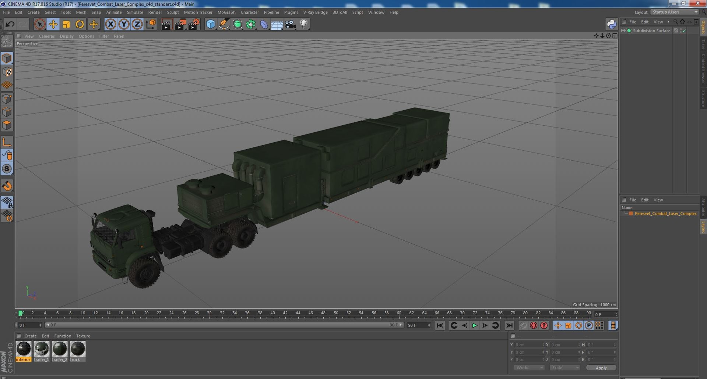Select the trailer_1 material
The height and width of the screenshot is (379, 707).
click(41, 351)
